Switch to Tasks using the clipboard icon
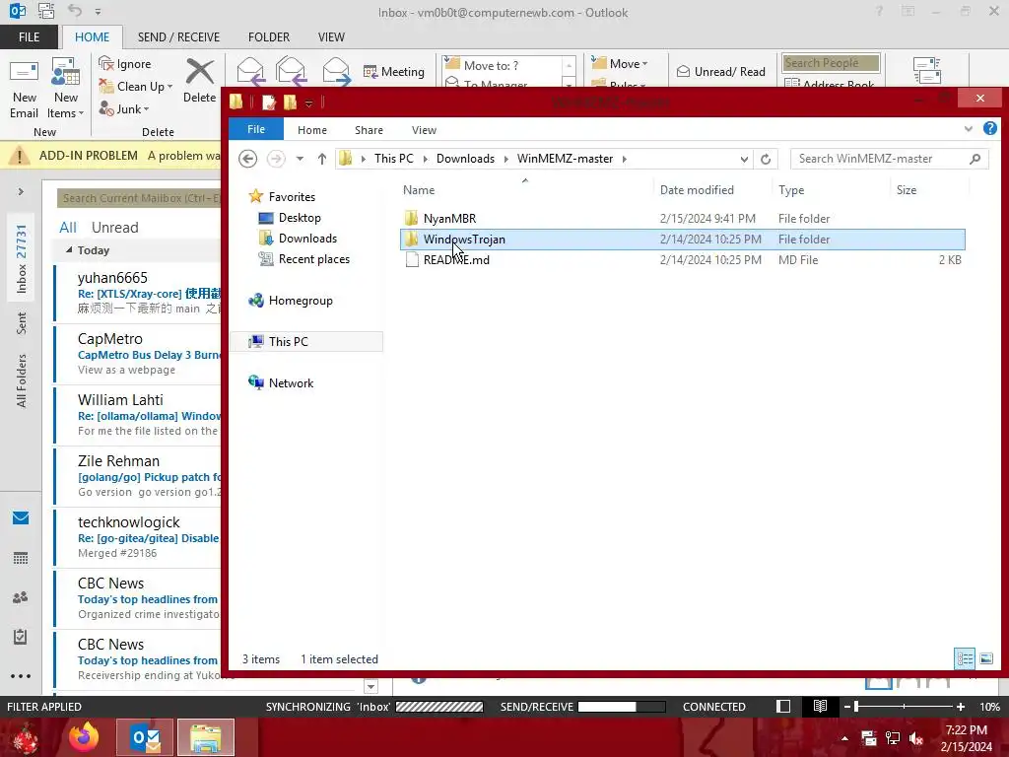The height and width of the screenshot is (757, 1009). coord(21,637)
